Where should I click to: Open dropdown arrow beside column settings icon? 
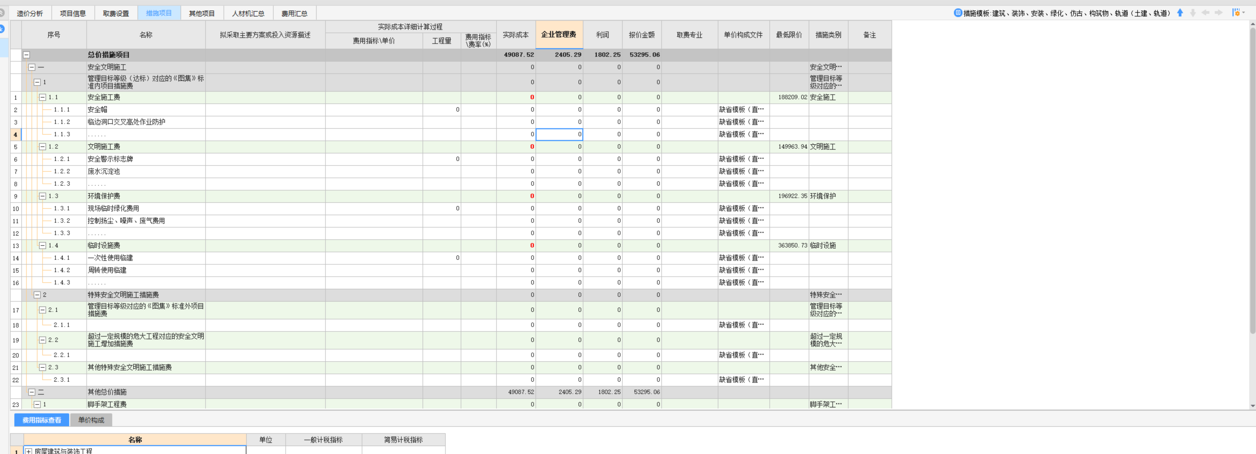[x=1244, y=13]
